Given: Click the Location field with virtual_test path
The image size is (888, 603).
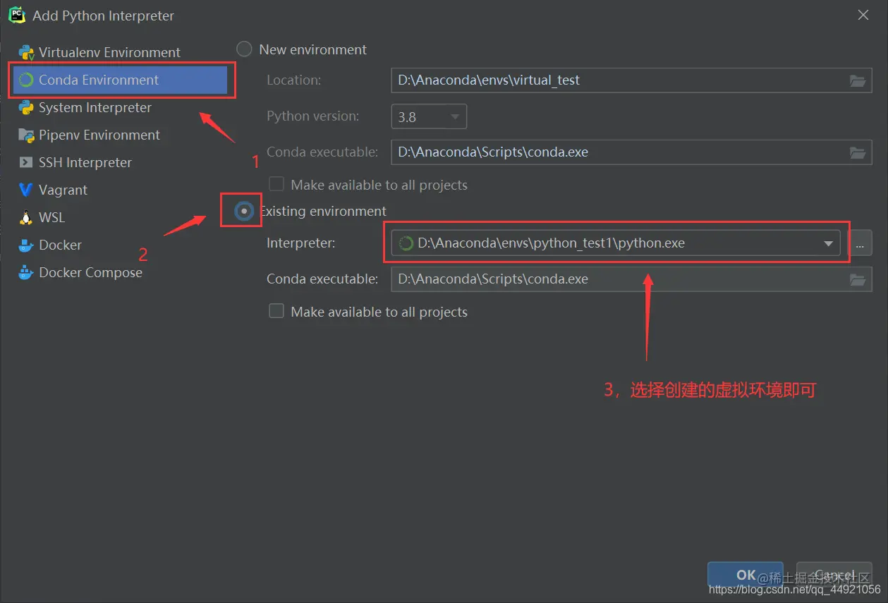Looking at the screenshot, I should [631, 80].
